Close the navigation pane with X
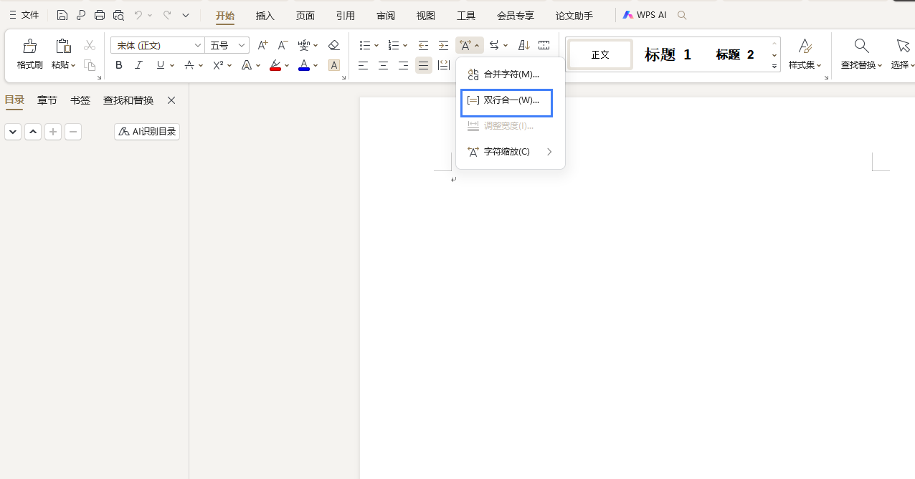 click(171, 100)
